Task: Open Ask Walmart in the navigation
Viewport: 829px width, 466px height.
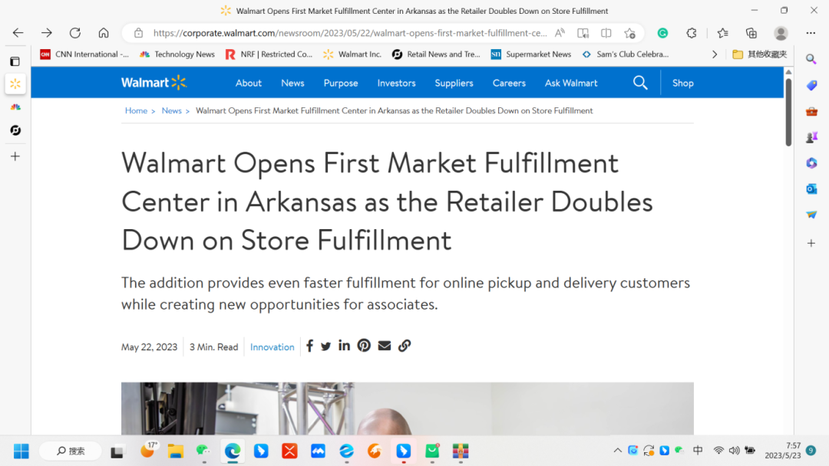Action: (571, 83)
